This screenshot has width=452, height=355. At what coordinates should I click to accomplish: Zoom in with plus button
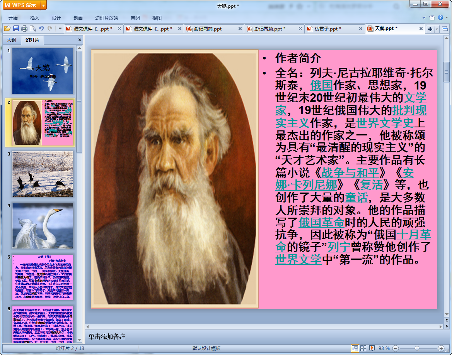pos(441,348)
